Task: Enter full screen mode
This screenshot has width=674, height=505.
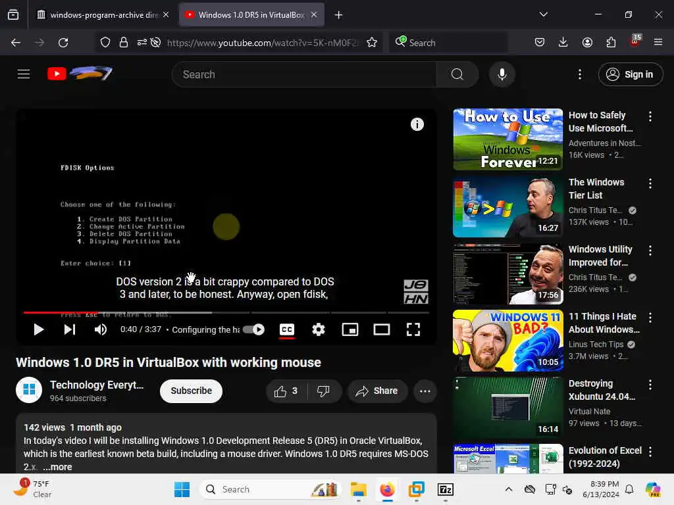Action: [413, 330]
